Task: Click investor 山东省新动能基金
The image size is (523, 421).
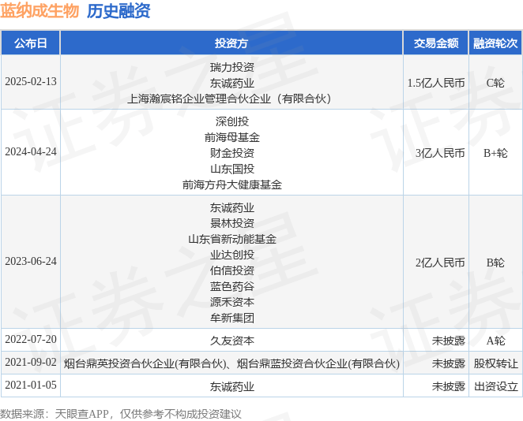Action: point(231,239)
